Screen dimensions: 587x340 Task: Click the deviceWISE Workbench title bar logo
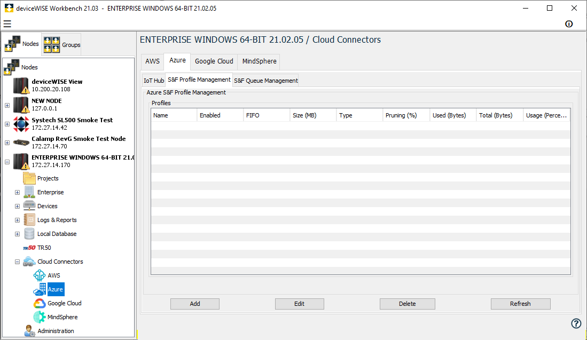coord(9,8)
